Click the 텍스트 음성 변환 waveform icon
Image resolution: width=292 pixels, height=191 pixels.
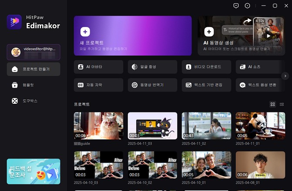tap(242, 85)
